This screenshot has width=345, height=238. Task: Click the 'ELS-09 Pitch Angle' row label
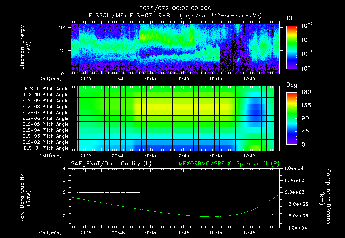tap(46, 101)
